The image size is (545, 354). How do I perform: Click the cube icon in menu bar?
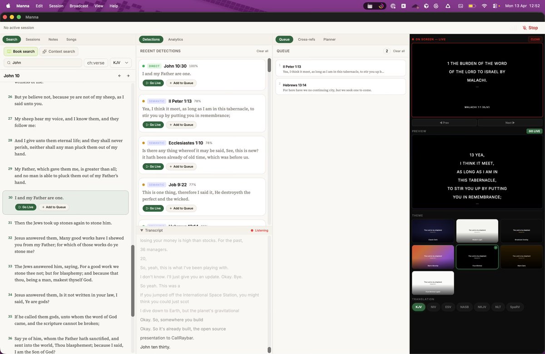point(426,6)
